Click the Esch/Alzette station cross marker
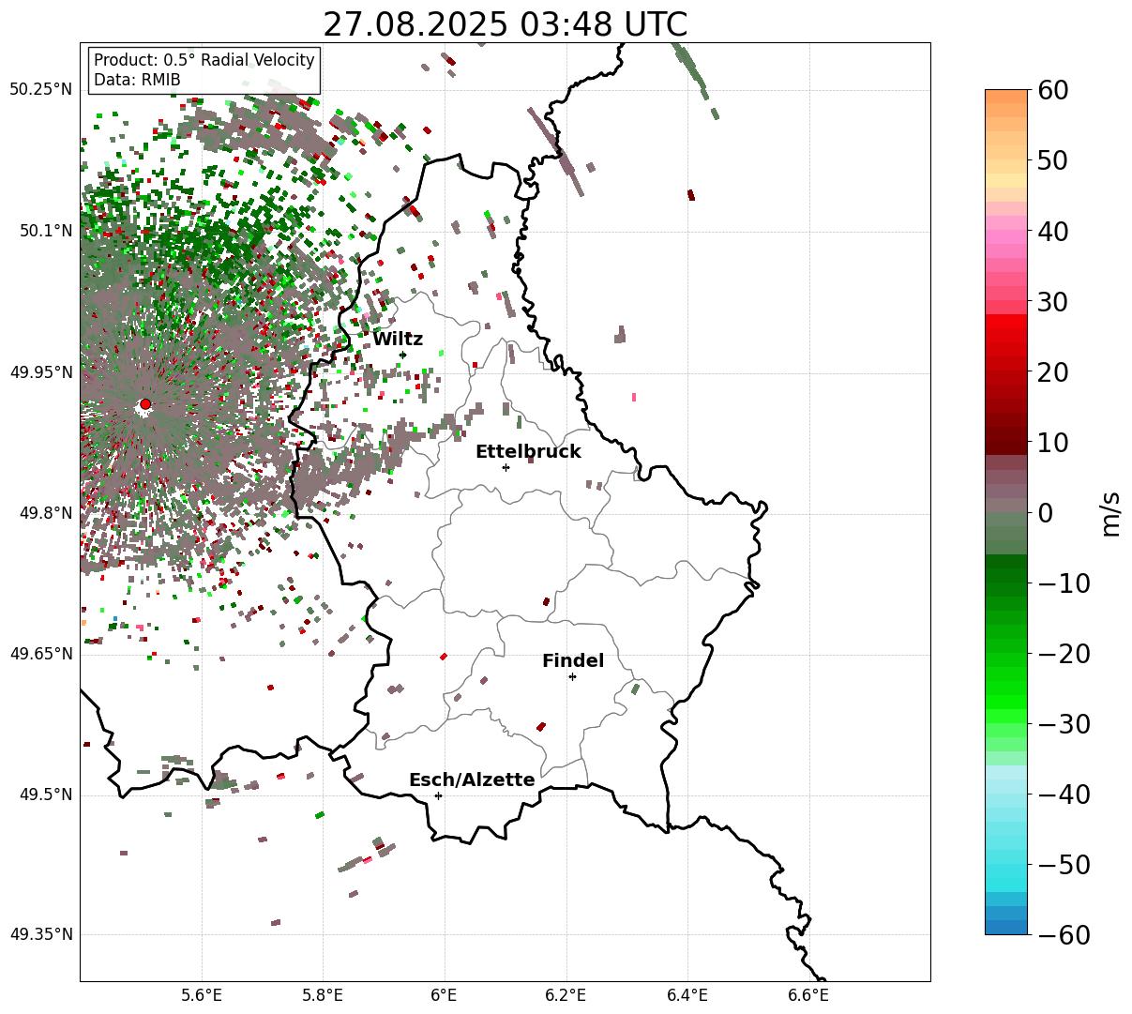Image resolution: width=1132 pixels, height=1014 pixels. [438, 795]
